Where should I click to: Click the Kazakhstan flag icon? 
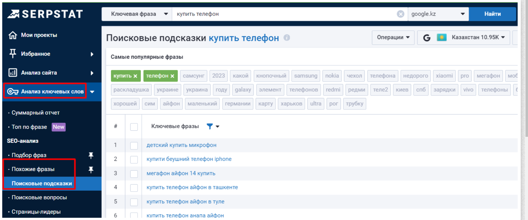click(442, 37)
